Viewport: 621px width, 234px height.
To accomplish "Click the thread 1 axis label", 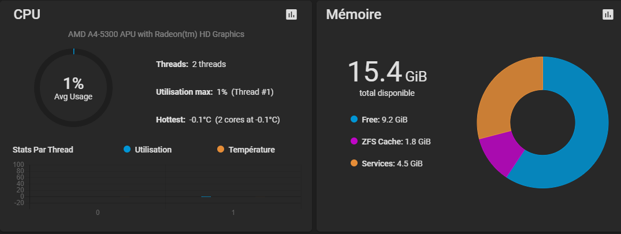I will [x=233, y=213].
